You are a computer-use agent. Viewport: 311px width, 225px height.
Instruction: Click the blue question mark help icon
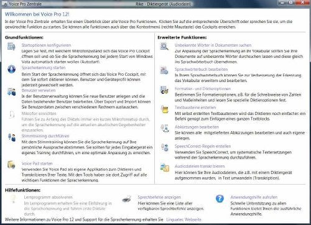click(x=220, y=199)
